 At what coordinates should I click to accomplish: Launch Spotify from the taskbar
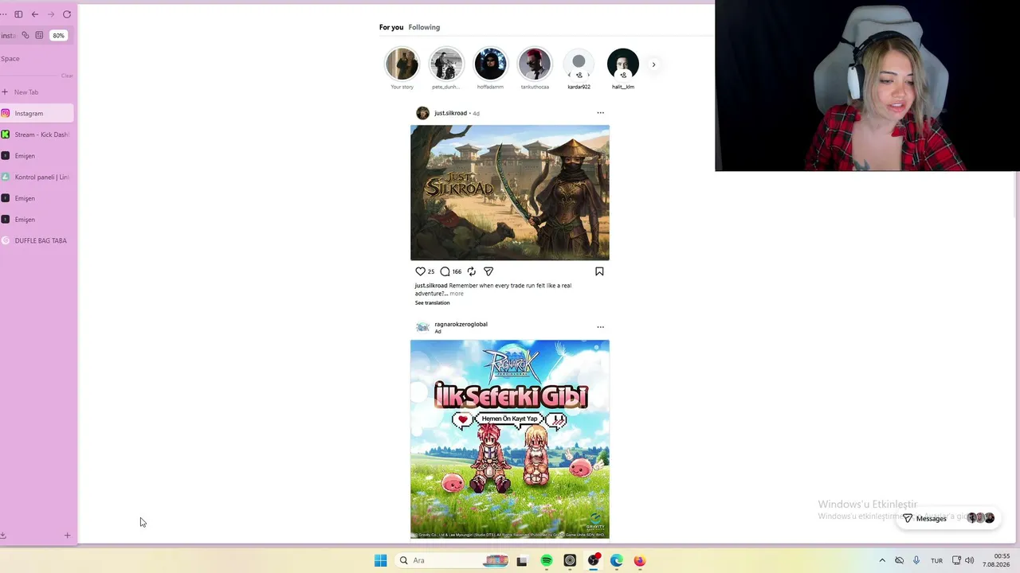(547, 561)
